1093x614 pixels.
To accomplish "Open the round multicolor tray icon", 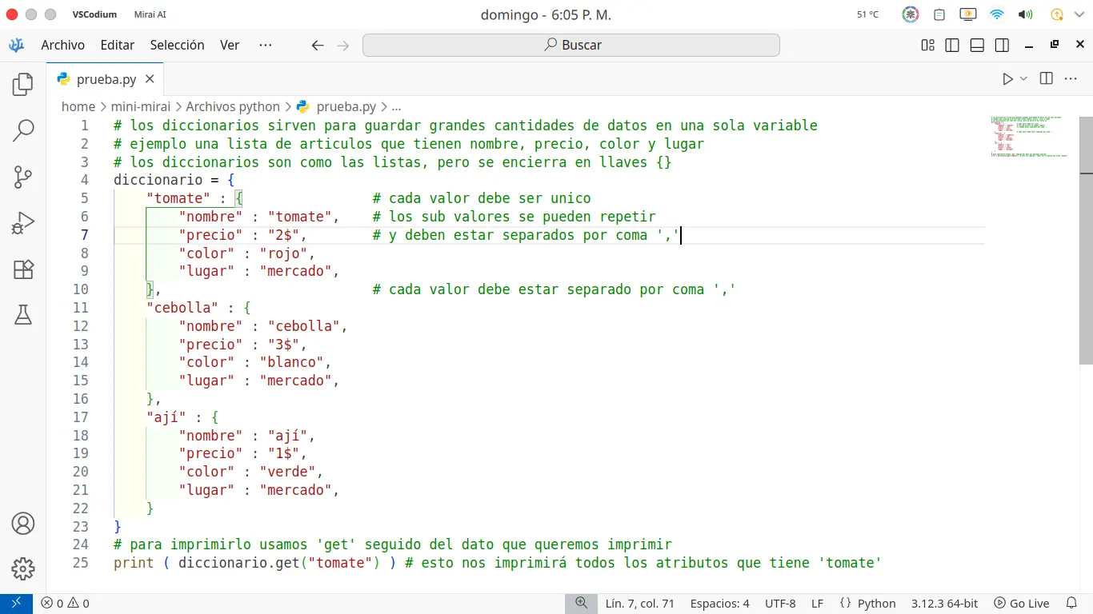I will pos(911,14).
